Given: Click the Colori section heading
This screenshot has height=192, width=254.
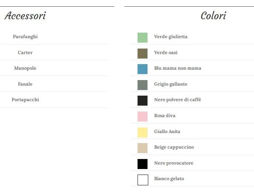Looking at the screenshot, I should (x=213, y=16).
